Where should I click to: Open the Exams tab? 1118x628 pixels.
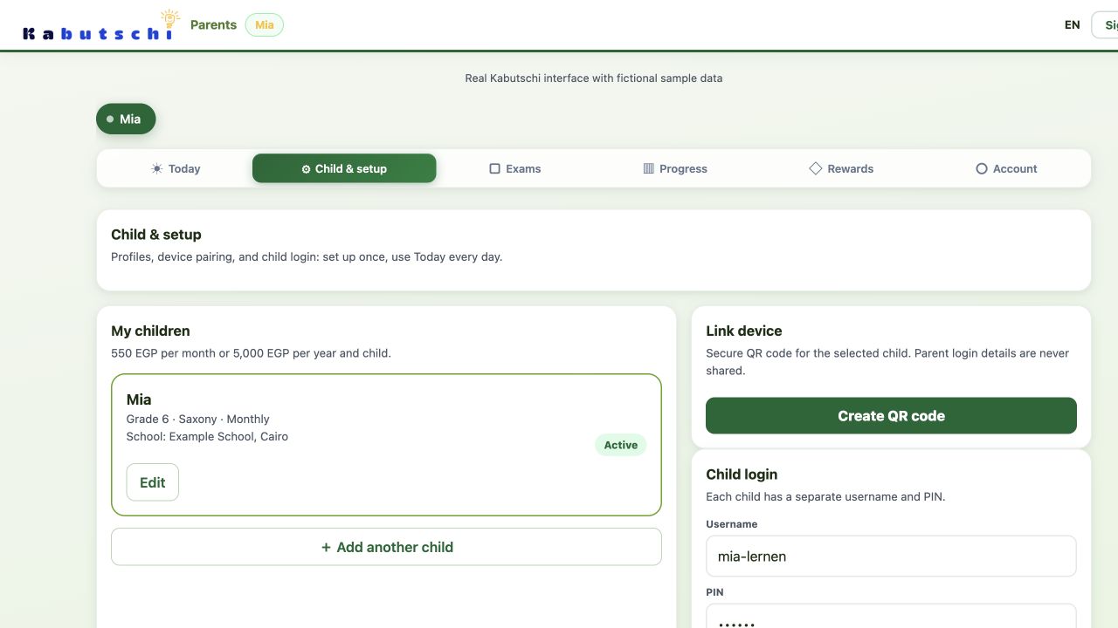point(515,168)
